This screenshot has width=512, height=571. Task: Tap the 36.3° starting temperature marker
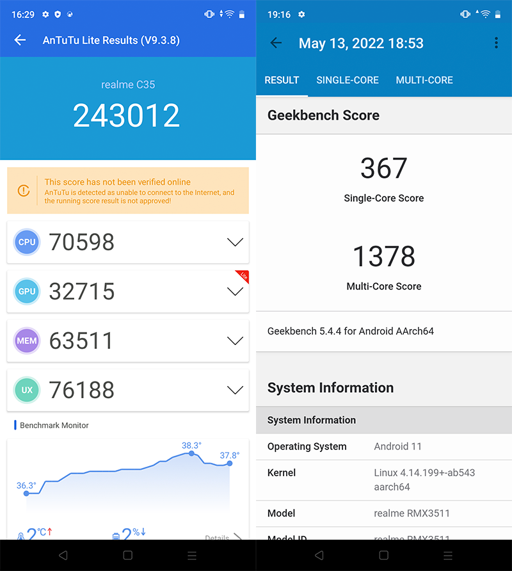click(26, 494)
